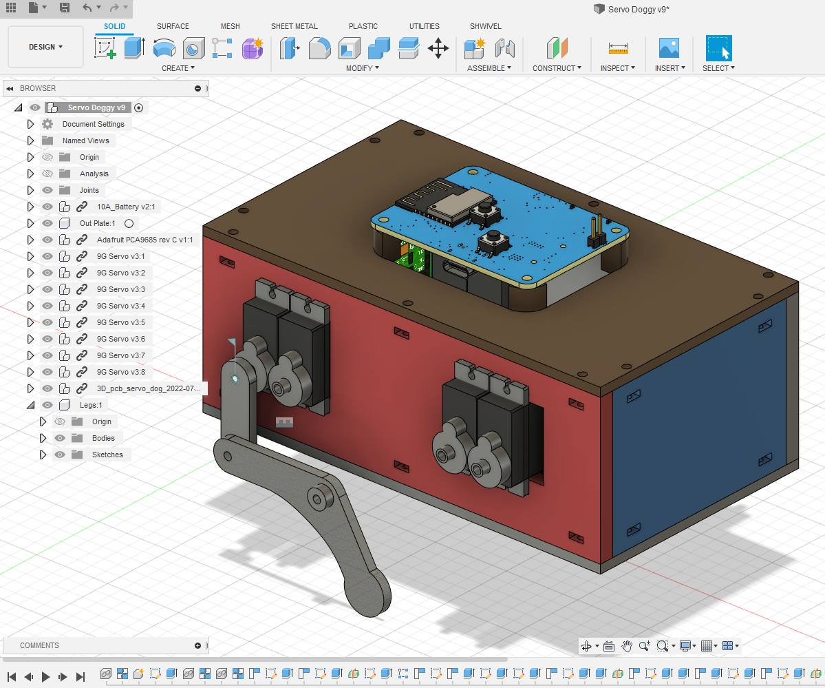Screen dimensions: 825x688
Task: Expand the 9G Servo v3:8 node
Action: click(x=30, y=372)
